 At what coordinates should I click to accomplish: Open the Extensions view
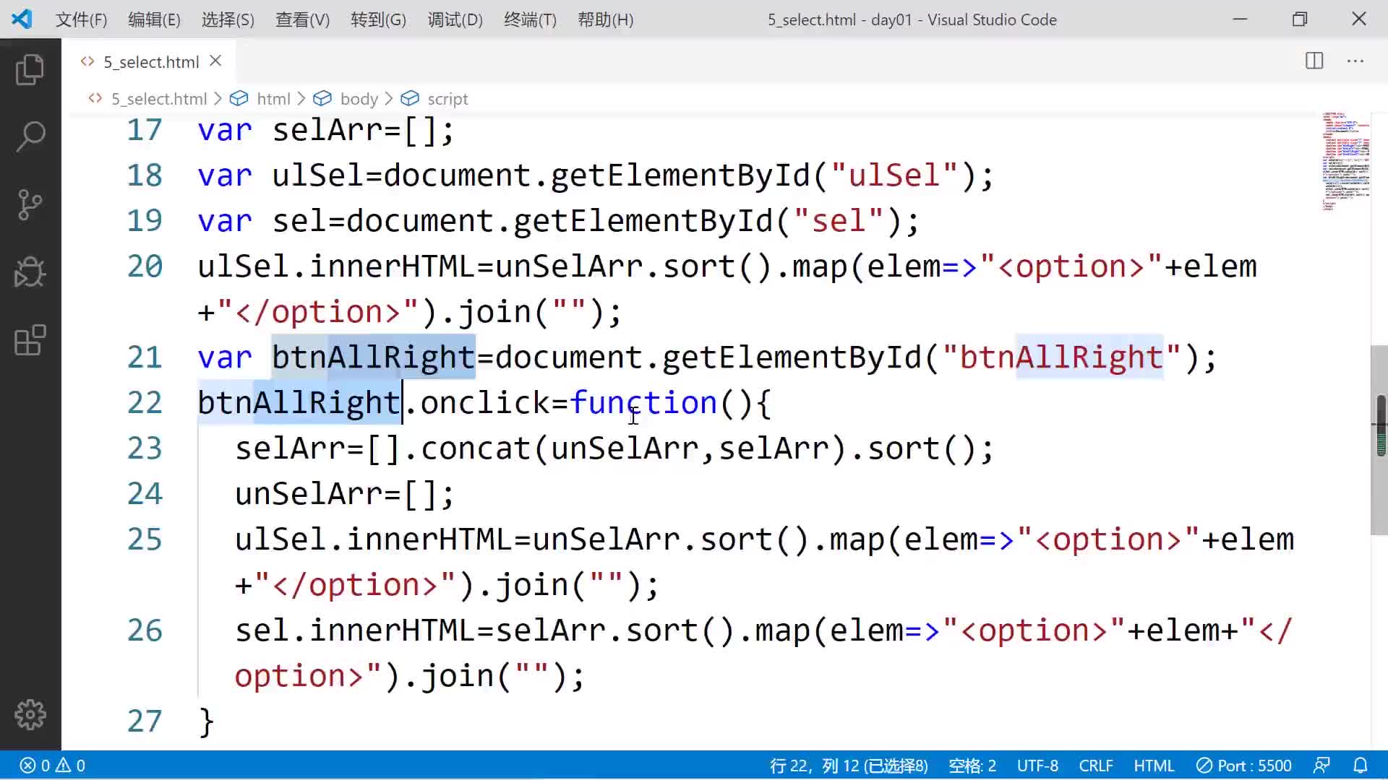tap(30, 340)
